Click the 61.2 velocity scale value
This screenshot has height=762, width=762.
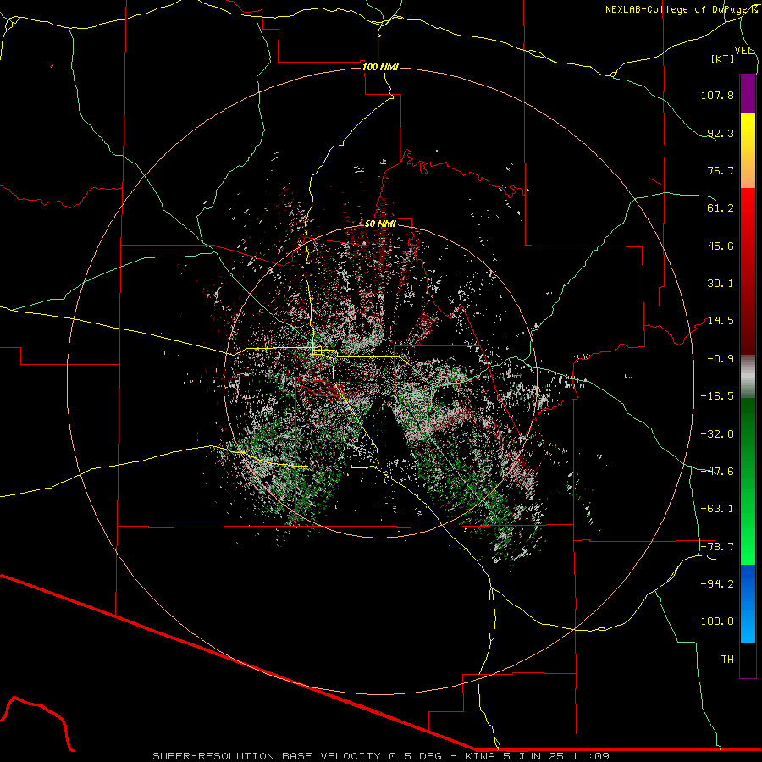coord(721,208)
